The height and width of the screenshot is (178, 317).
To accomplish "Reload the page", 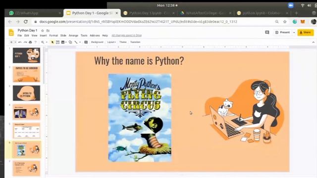I will click(26, 22).
